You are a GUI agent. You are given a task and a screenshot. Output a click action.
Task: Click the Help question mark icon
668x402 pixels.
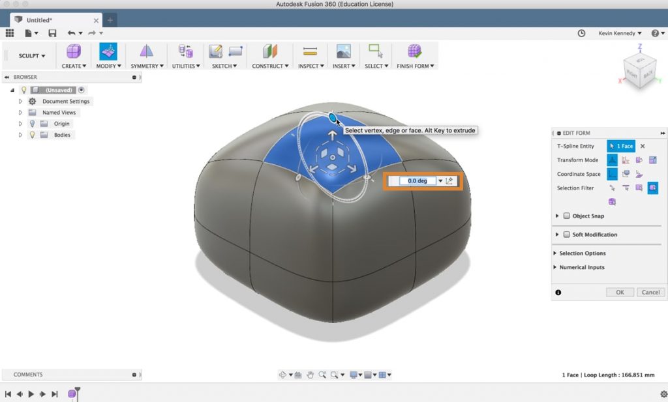coord(655,33)
